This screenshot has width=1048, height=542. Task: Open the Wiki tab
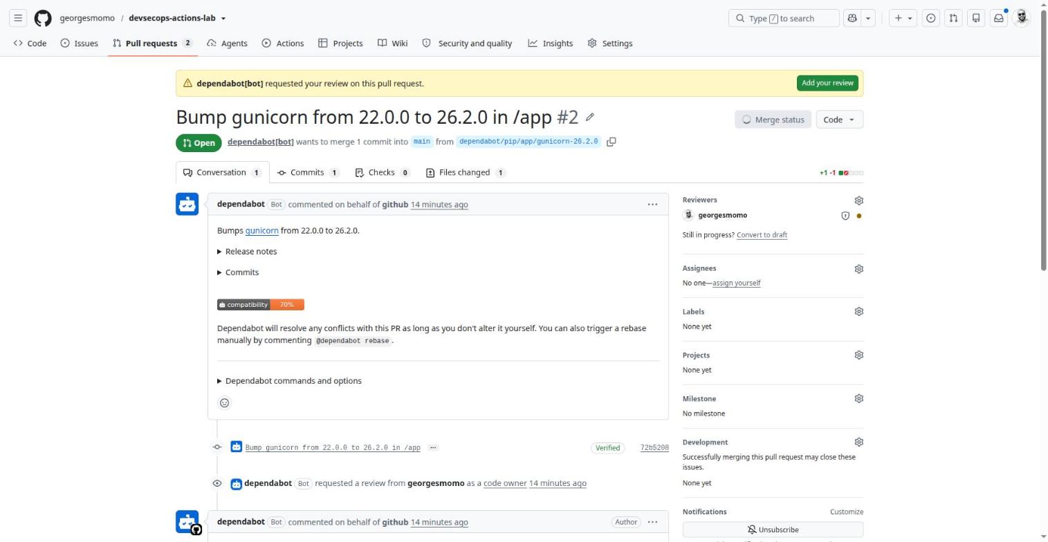(x=392, y=43)
